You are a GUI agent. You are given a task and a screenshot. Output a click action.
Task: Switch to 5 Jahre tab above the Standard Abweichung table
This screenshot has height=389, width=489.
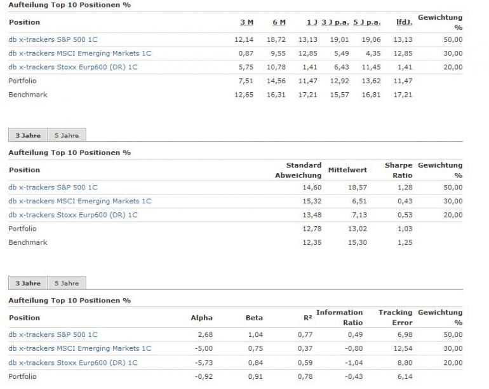point(66,135)
